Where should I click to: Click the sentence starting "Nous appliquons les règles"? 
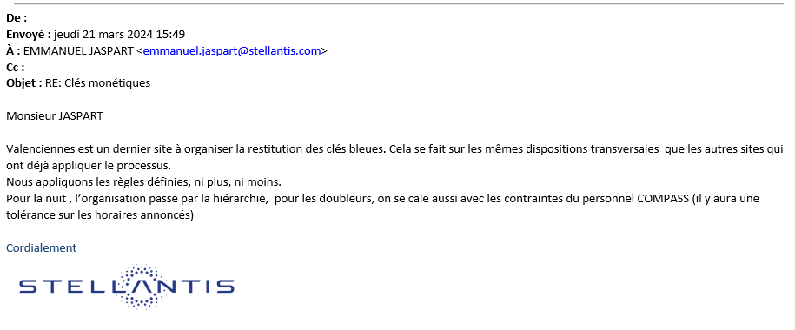(x=143, y=181)
